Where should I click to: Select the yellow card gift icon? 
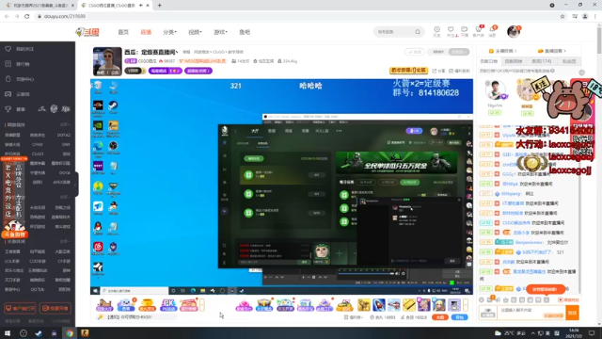(x=409, y=305)
